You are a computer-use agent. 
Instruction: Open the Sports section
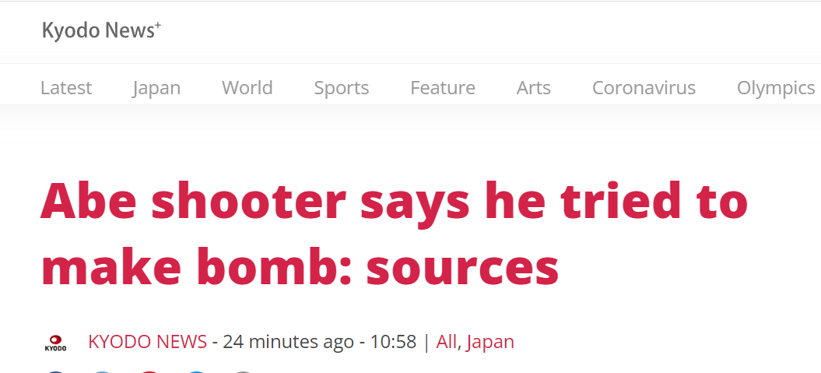342,87
